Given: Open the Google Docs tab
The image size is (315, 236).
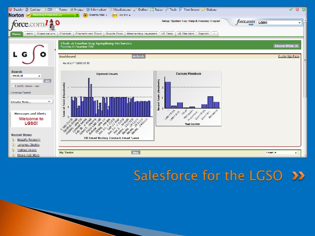Looking at the screenshot, I should [114, 34].
